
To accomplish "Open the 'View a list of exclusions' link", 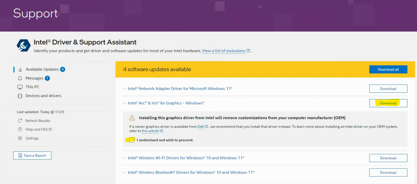I will [x=224, y=51].
